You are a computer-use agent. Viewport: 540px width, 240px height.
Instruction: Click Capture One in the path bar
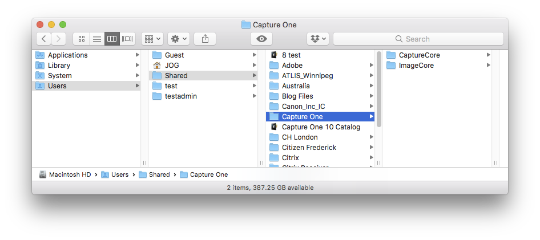click(x=204, y=174)
